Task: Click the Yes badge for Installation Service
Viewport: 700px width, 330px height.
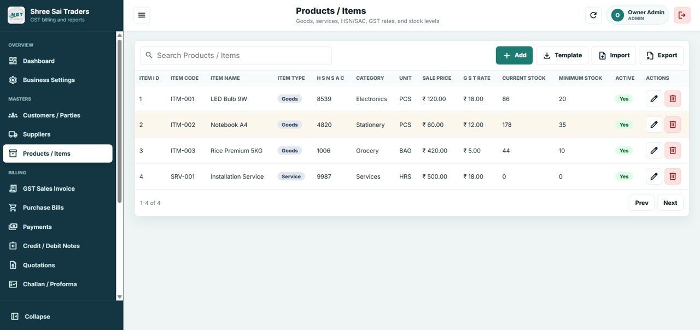Action: click(x=624, y=176)
